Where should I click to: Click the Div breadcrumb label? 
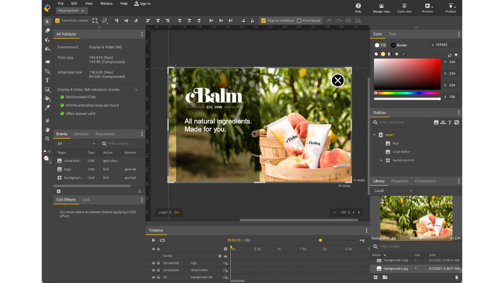(177, 212)
